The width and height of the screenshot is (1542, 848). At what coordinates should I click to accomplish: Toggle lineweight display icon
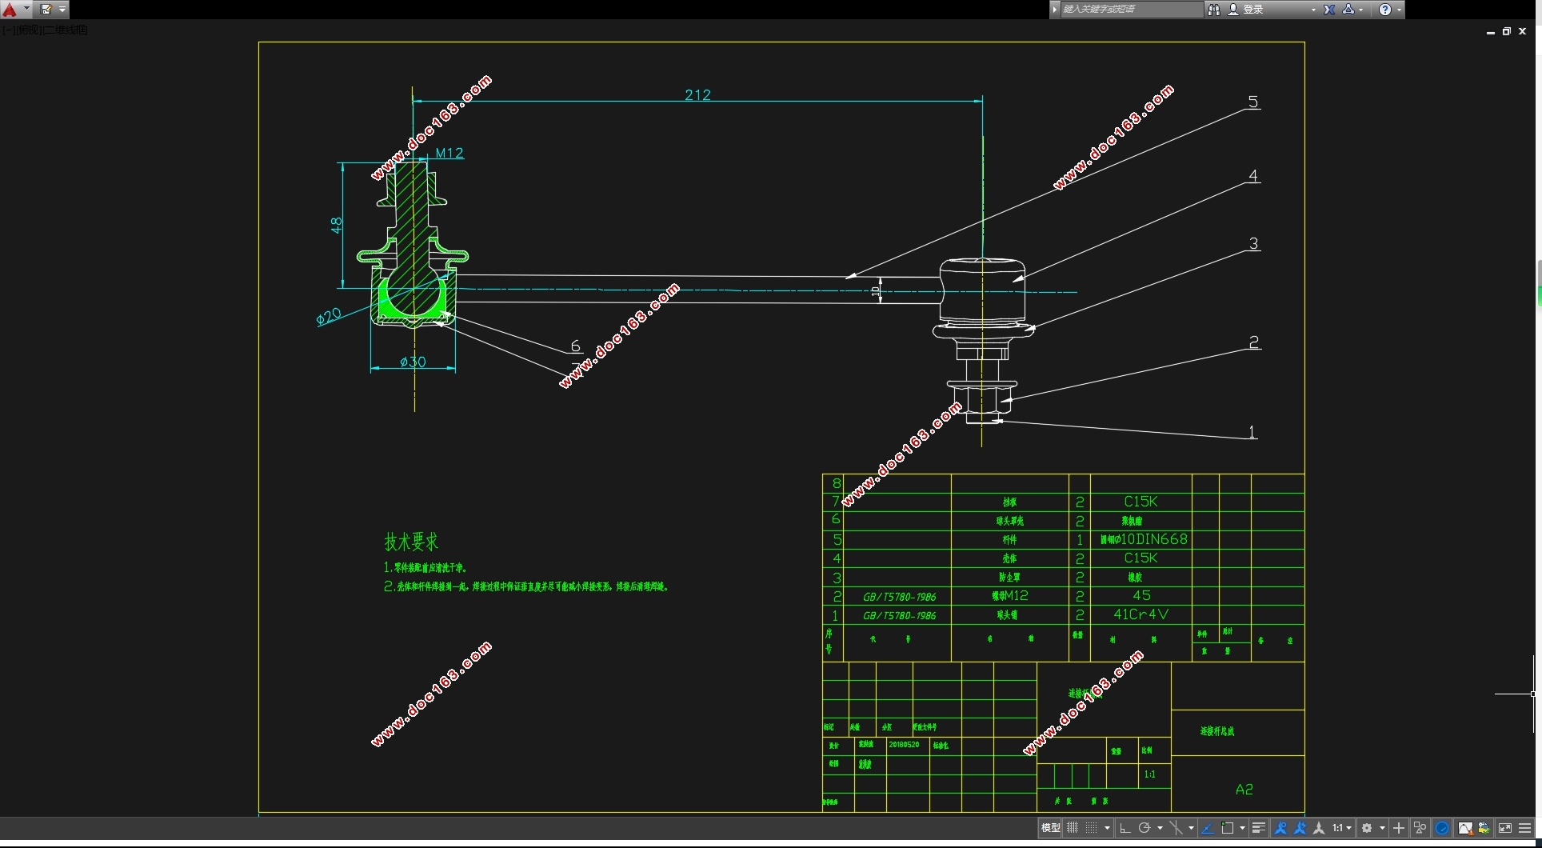[1259, 828]
